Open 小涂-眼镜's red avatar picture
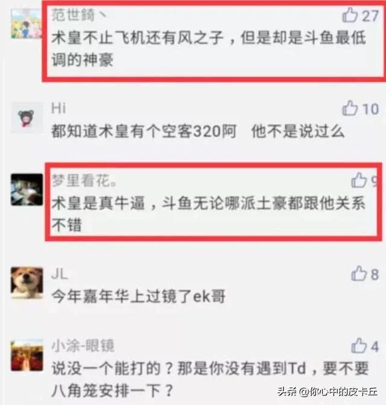Viewport: 386px width, 405px height. click(x=27, y=356)
